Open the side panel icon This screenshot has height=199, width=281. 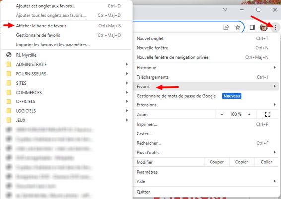[x=252, y=27]
